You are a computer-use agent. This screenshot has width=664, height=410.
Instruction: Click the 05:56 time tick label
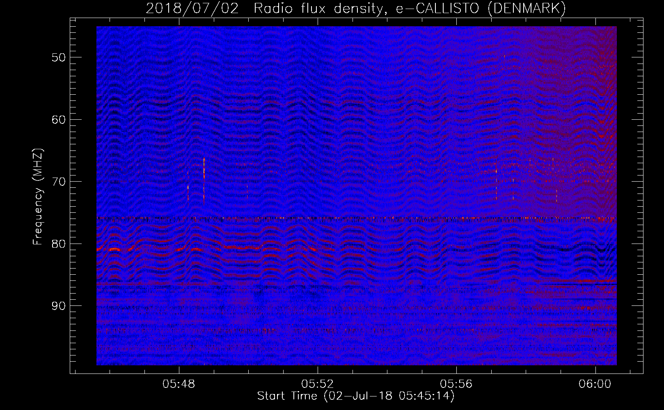(x=456, y=384)
